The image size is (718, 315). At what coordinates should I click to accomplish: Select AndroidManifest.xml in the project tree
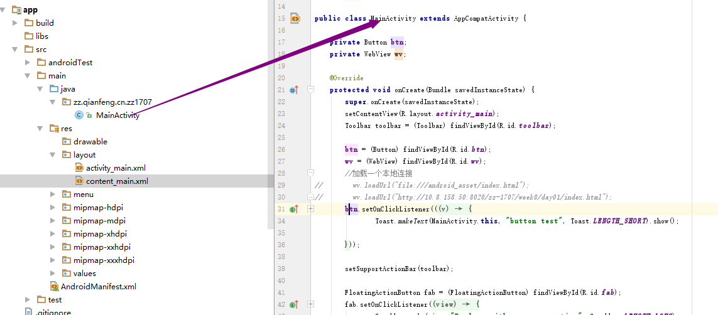click(x=99, y=287)
